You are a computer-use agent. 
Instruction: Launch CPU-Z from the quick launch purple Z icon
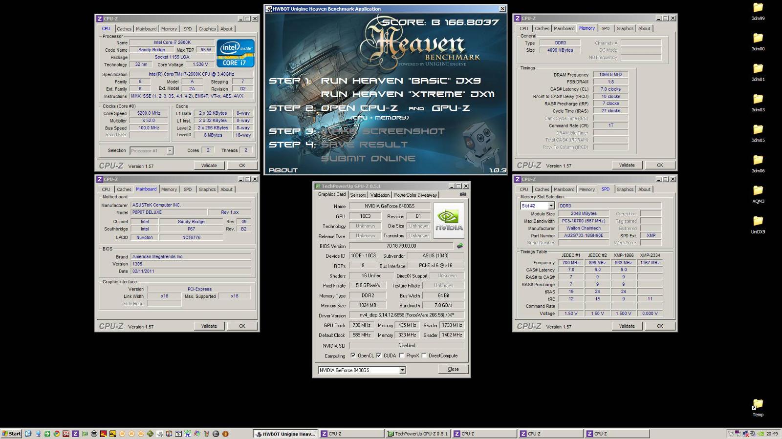tap(75, 434)
